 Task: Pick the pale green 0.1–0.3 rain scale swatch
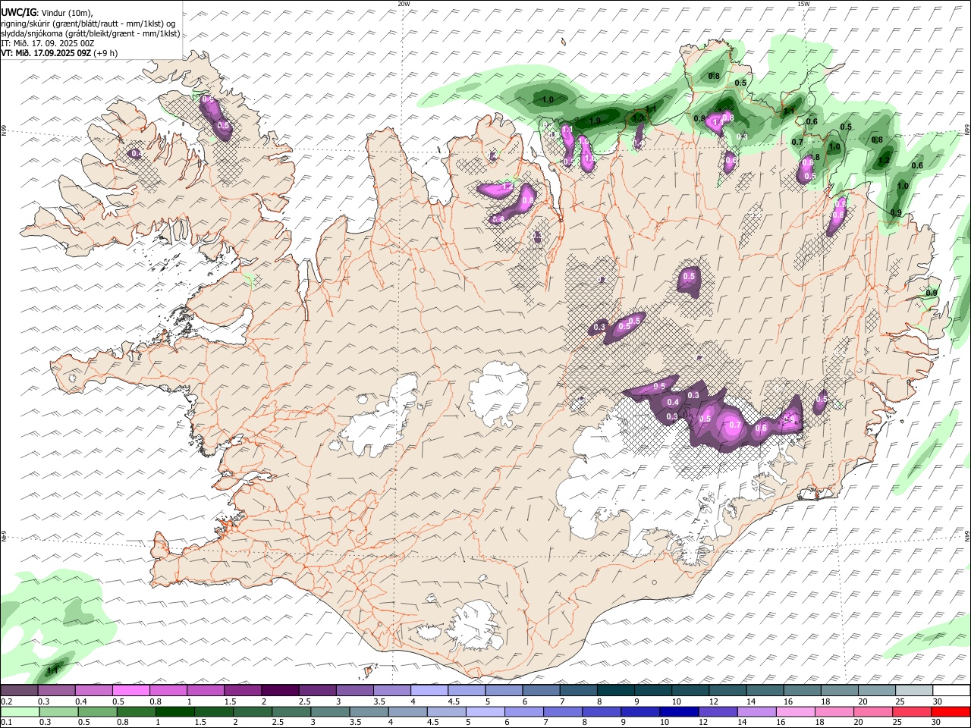click(19, 712)
